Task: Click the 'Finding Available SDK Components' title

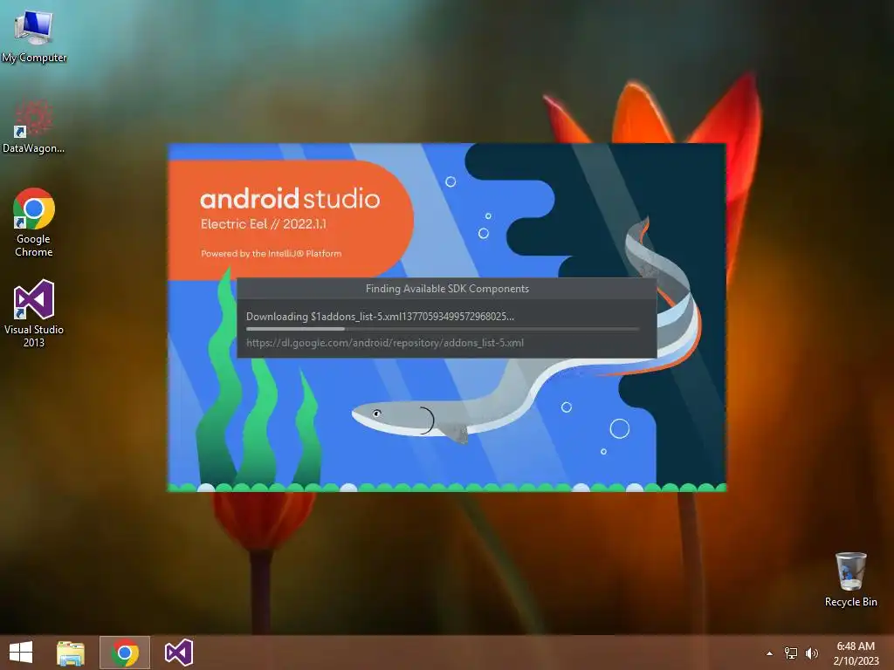Action: coord(447,289)
